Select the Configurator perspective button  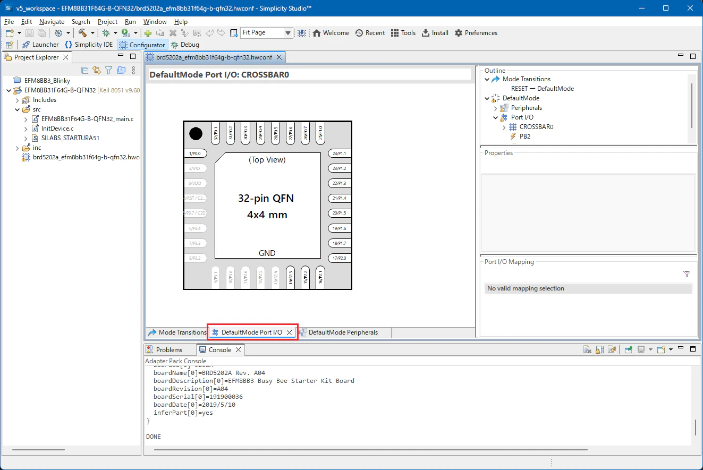pyautogui.click(x=142, y=45)
